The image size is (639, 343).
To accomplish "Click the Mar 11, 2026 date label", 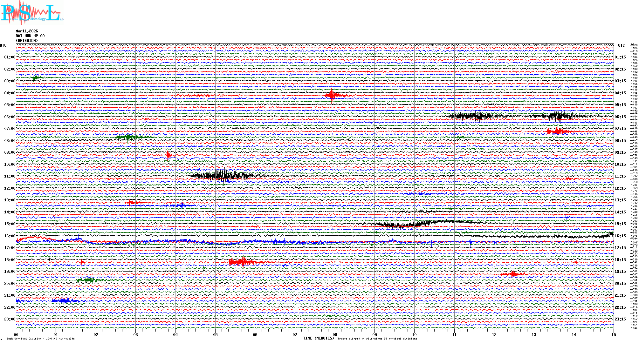I will click(x=27, y=31).
